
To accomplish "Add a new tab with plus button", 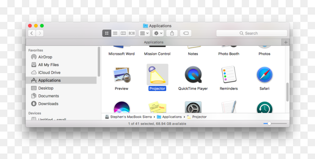I will pyautogui.click(x=286, y=42).
